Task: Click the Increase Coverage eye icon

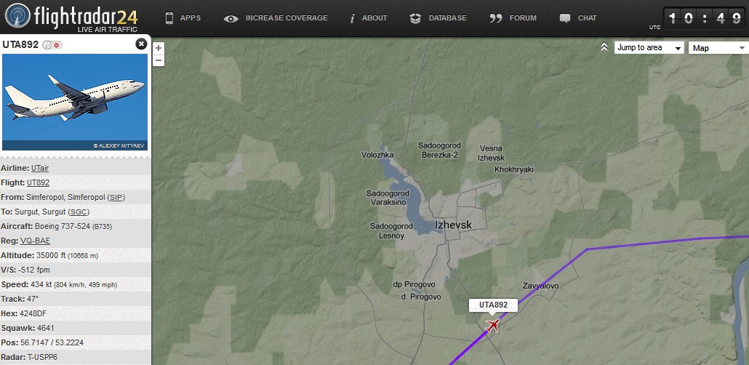Action: [x=231, y=19]
